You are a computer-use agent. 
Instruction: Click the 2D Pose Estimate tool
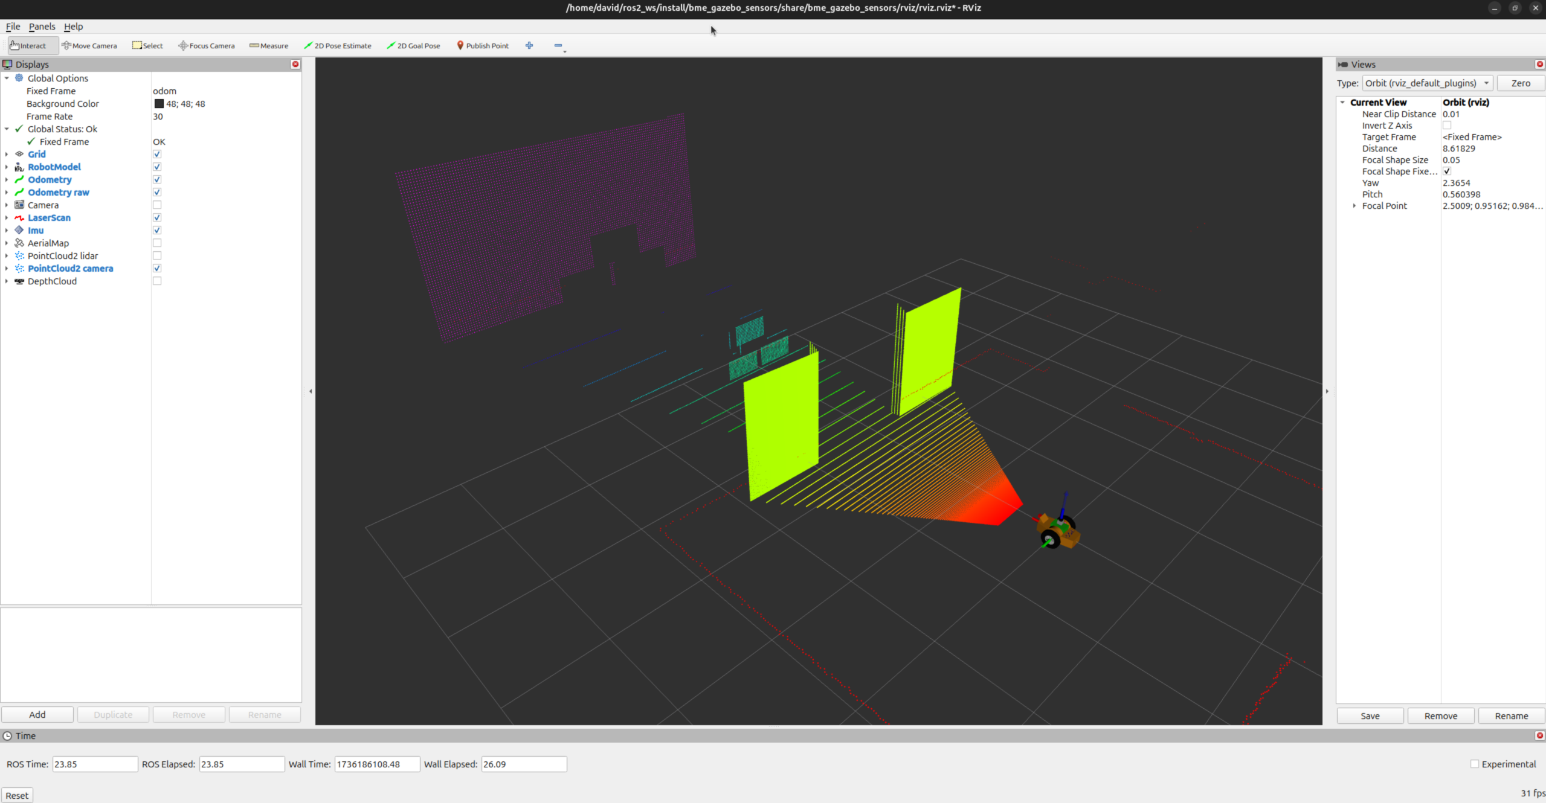tap(337, 46)
